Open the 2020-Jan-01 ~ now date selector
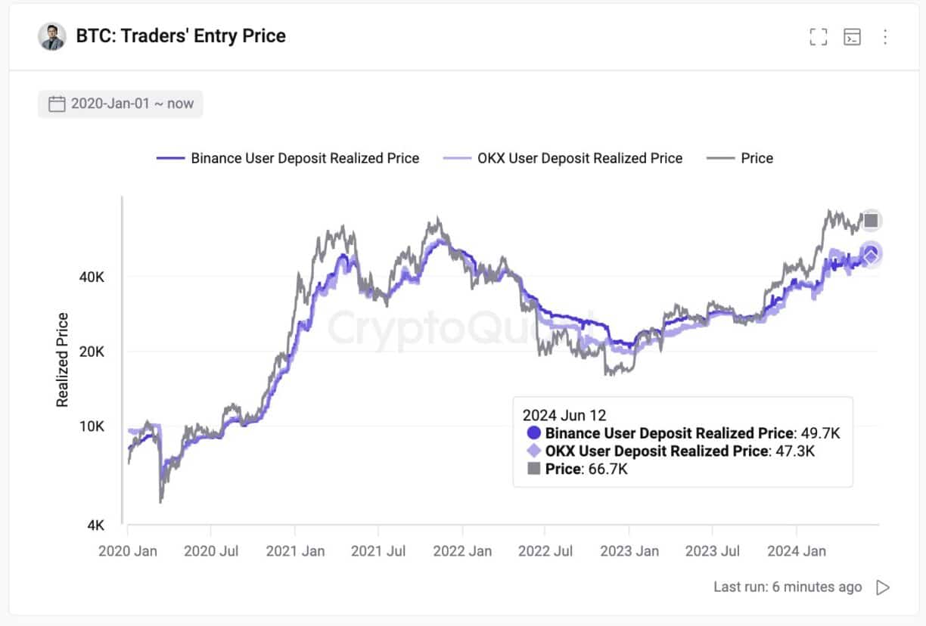This screenshot has height=626, width=926. click(x=120, y=104)
